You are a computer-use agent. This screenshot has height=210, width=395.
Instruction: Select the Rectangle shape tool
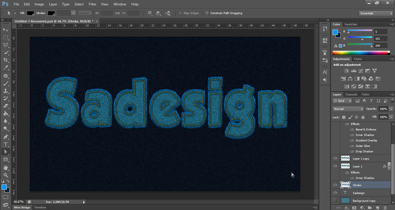coord(5,160)
